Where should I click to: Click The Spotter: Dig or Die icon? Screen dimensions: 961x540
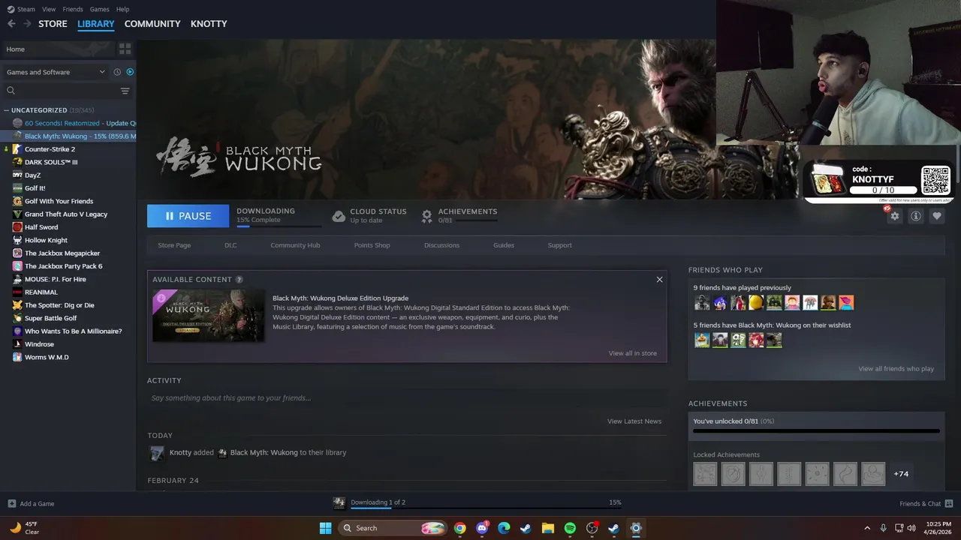tap(17, 305)
